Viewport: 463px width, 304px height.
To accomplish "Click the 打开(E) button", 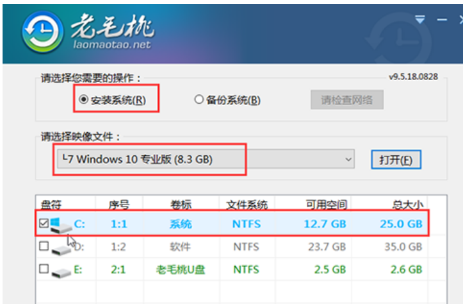I will point(396,160).
